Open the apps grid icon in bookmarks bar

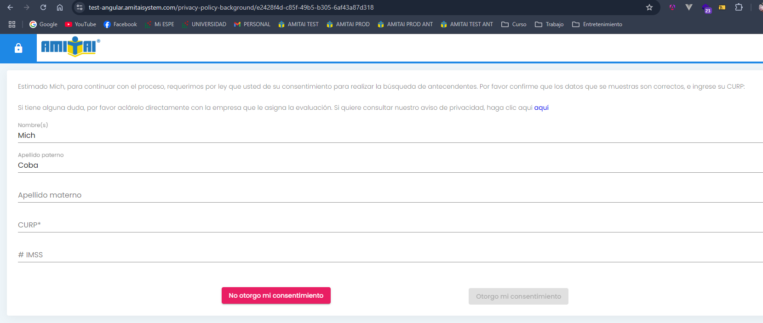pyautogui.click(x=12, y=24)
